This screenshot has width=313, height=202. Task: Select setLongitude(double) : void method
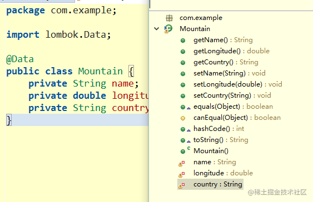pyautogui.click(x=238, y=84)
